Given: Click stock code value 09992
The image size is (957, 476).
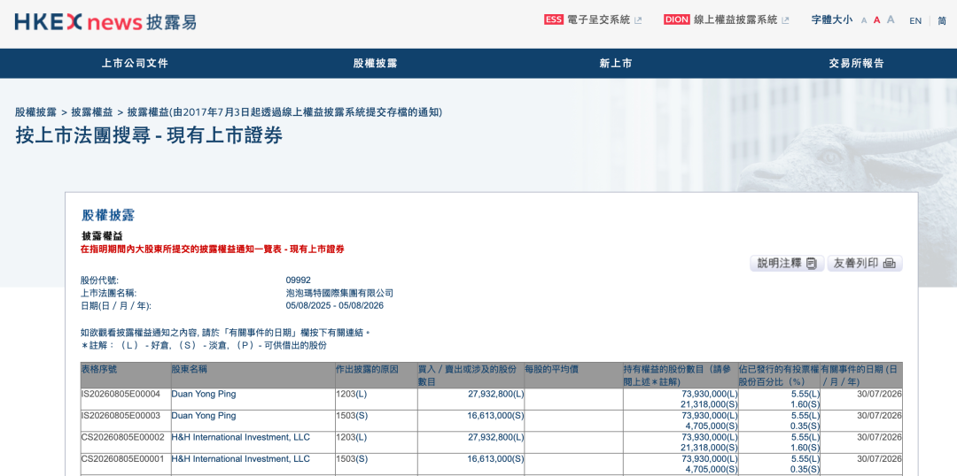Looking at the screenshot, I should point(299,280).
